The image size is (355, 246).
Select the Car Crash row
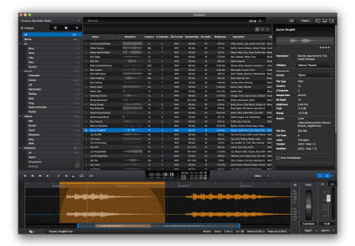[178, 139]
